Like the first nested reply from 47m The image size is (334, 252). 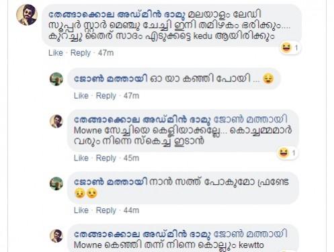[81, 96]
